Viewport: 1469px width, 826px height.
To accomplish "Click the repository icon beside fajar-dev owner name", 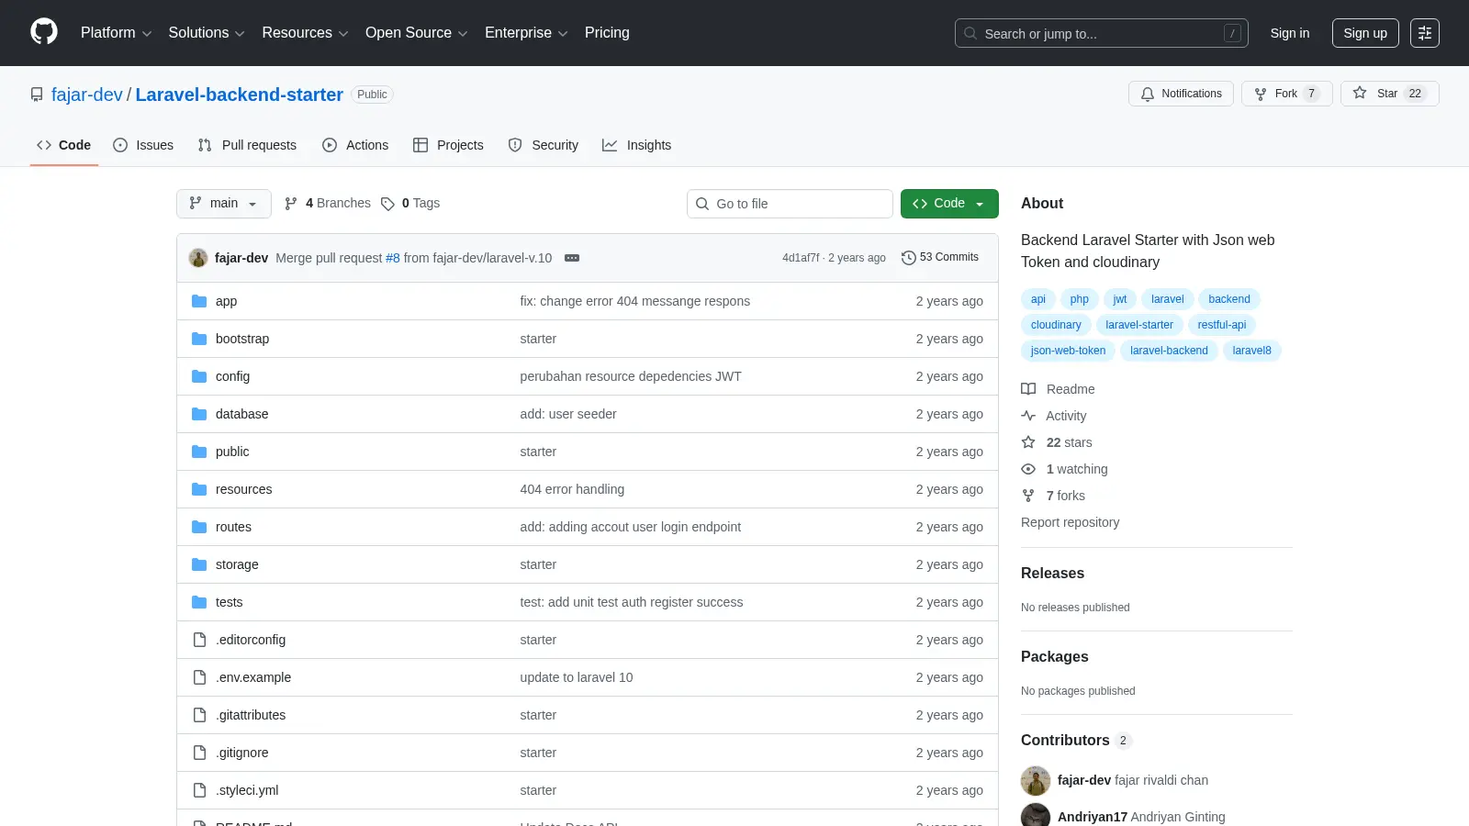I will click(37, 95).
